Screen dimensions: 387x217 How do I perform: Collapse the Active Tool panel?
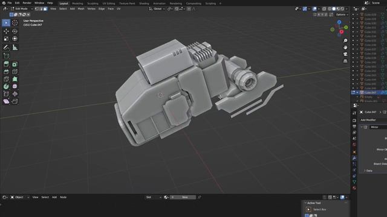click(x=305, y=203)
